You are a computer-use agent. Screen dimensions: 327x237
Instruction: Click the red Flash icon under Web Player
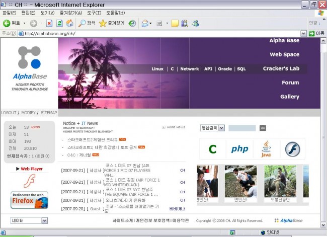point(30,181)
